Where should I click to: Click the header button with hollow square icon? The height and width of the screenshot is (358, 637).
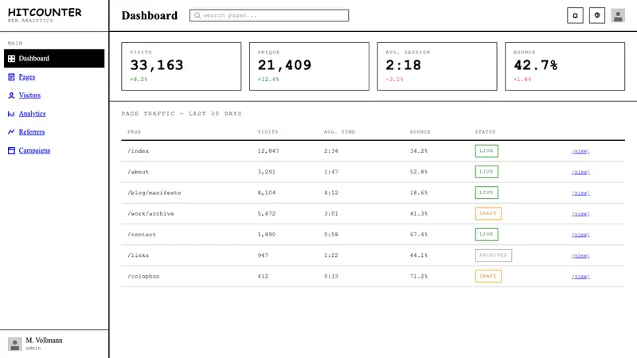(x=575, y=15)
